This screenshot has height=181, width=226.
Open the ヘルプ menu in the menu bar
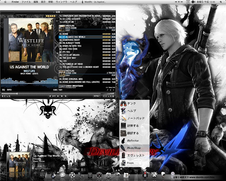pos(73,2)
